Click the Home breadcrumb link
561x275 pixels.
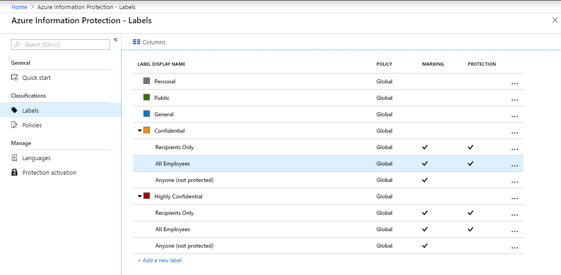tap(19, 7)
